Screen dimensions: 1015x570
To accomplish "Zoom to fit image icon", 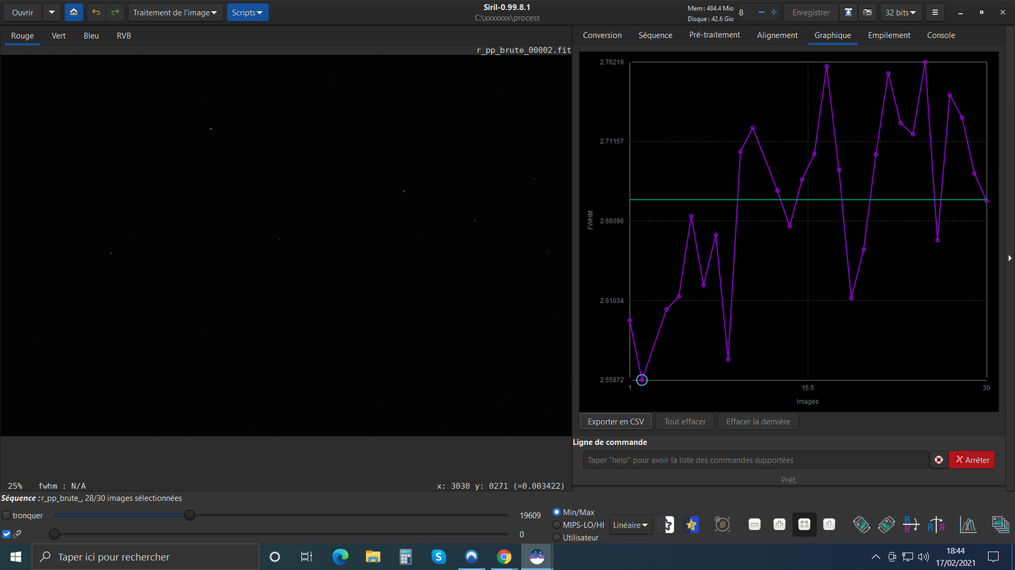I will pos(804,525).
